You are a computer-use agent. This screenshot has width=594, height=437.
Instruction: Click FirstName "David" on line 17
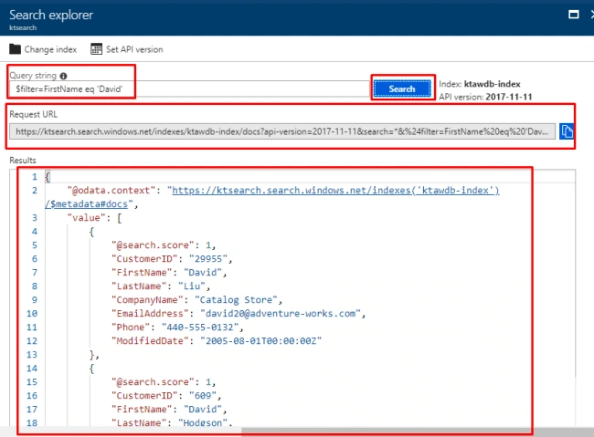tap(203, 410)
